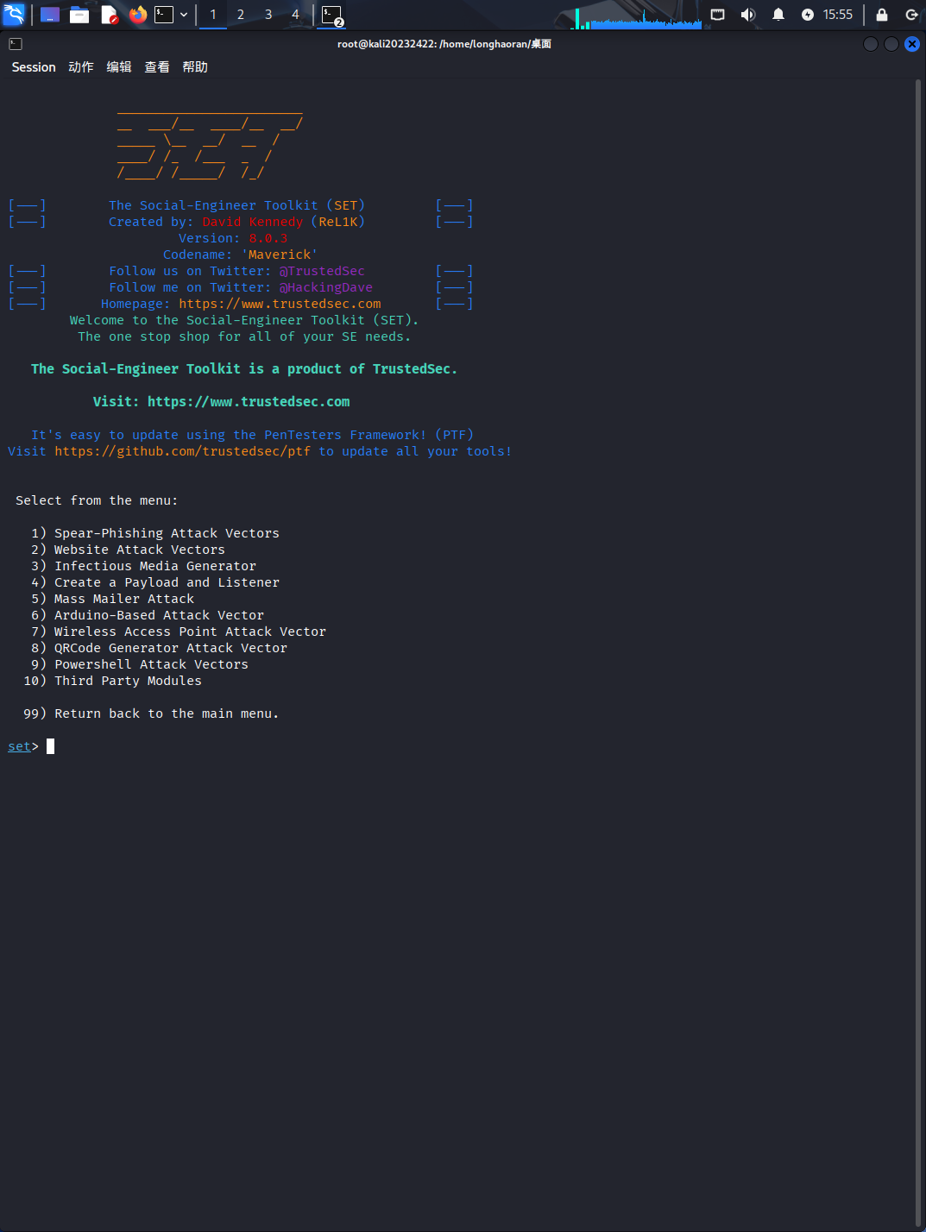Click 'The Social-Engineer Toolkit (SET)' banner title line

pos(237,205)
